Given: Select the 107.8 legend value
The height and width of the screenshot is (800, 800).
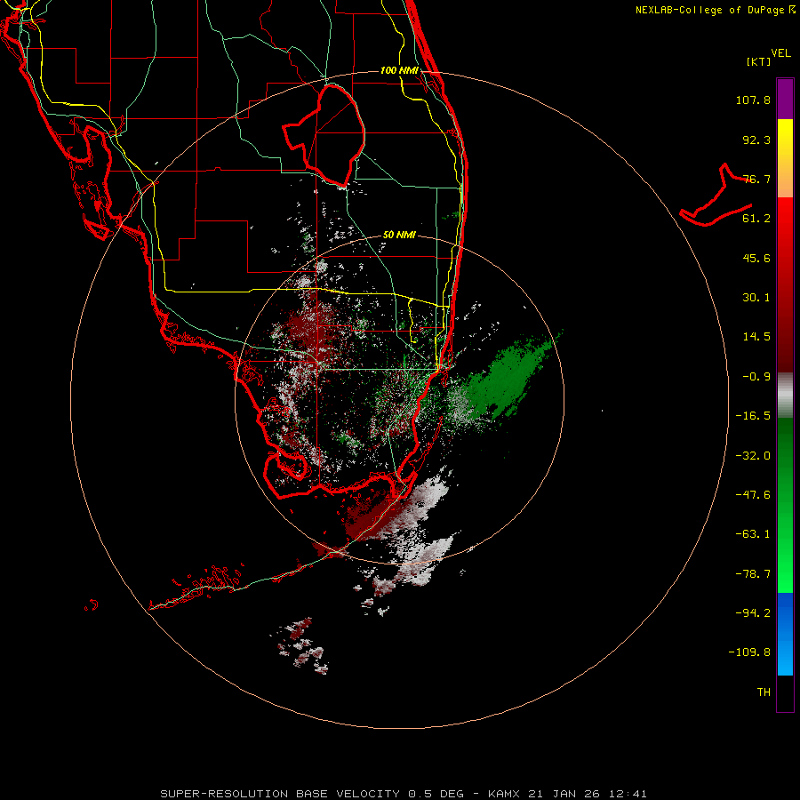Looking at the screenshot, I should coord(753,100).
